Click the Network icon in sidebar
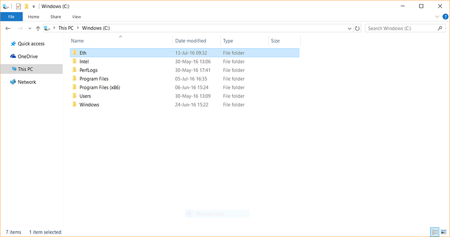The width and height of the screenshot is (450, 237). tap(13, 82)
